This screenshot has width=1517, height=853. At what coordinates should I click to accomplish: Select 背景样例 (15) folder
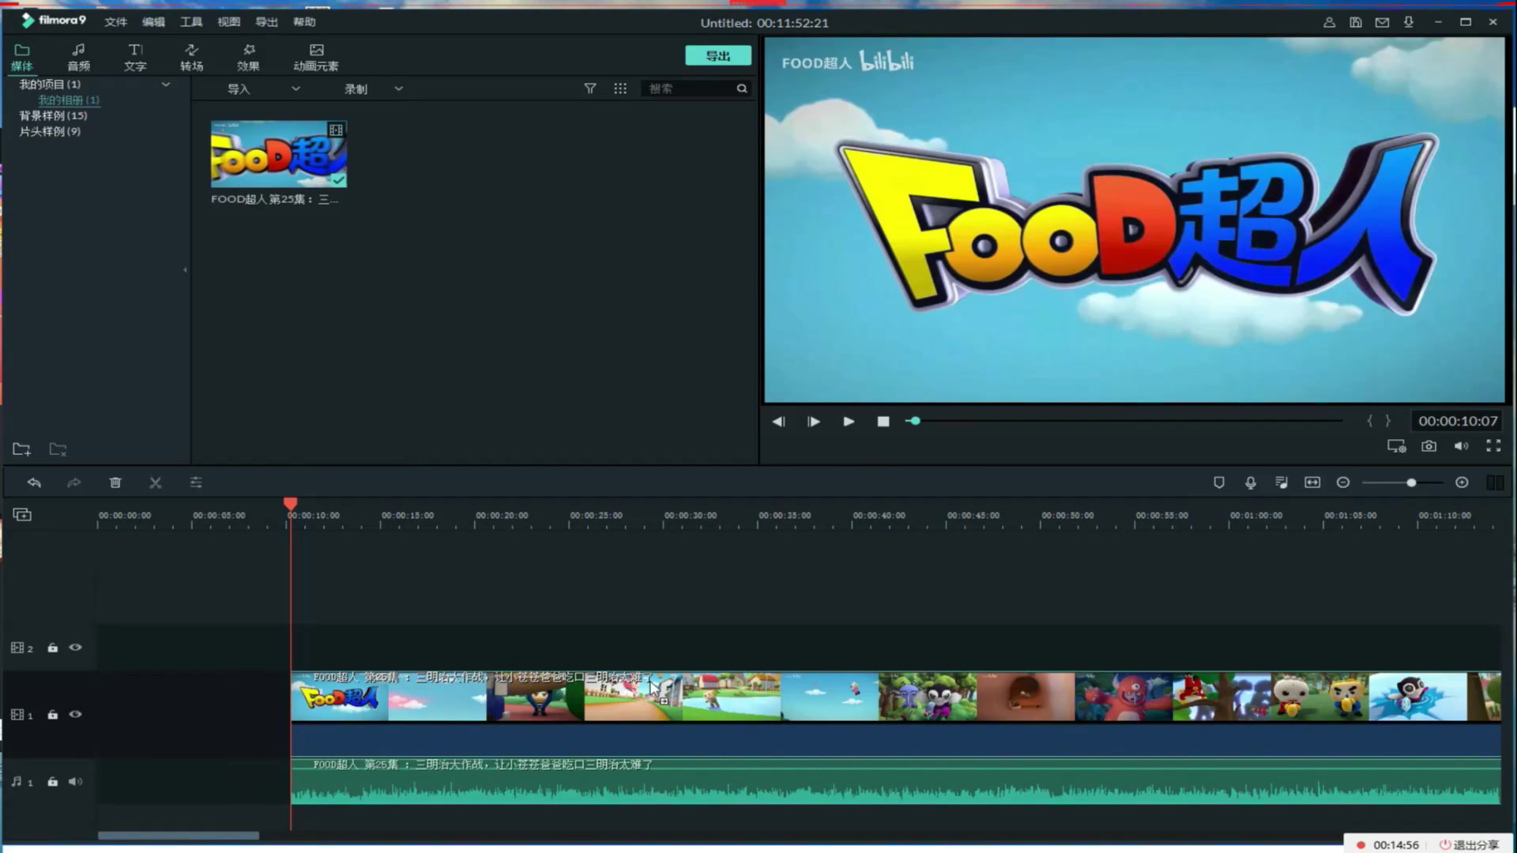[53, 115]
